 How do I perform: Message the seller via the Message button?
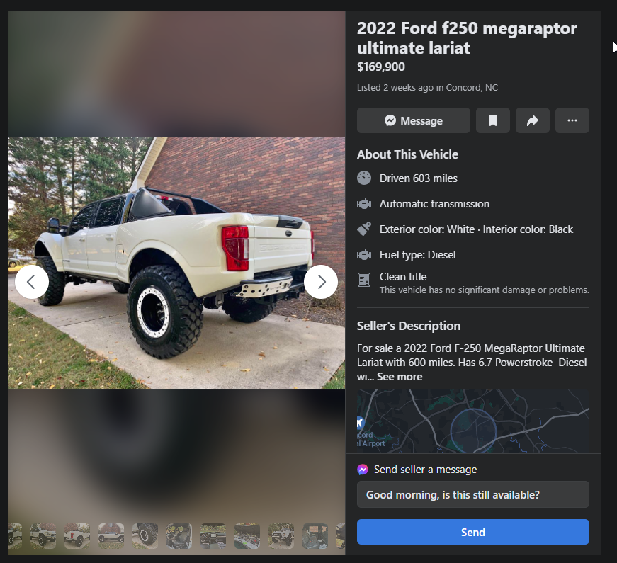pyautogui.click(x=414, y=120)
